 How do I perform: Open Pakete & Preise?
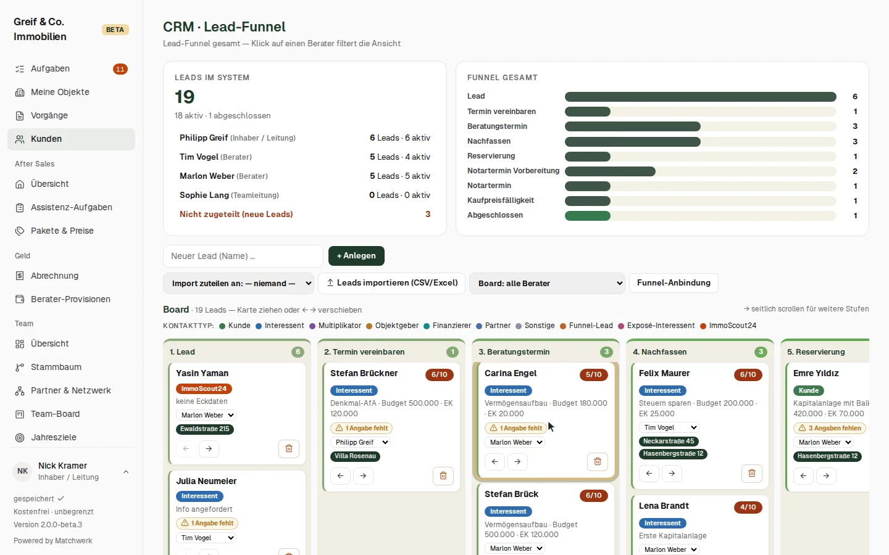pos(71,231)
